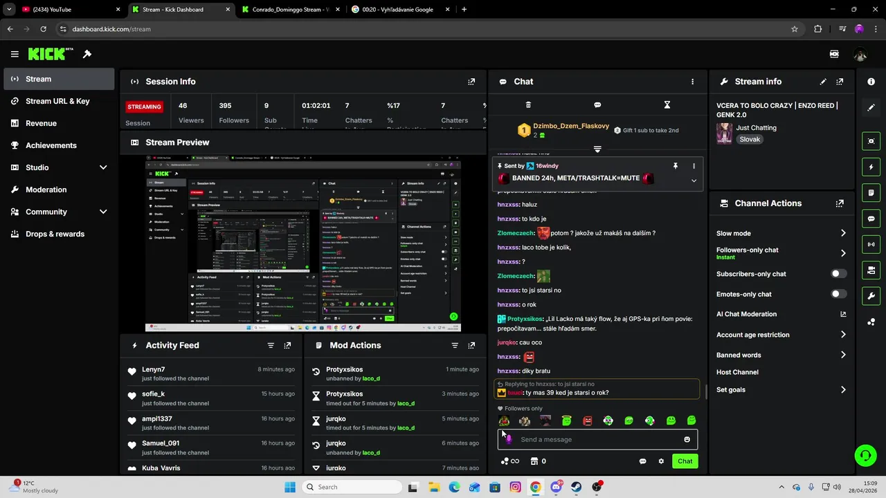This screenshot has width=886, height=498.
Task: Click the taskbar Search box
Action: 352,487
